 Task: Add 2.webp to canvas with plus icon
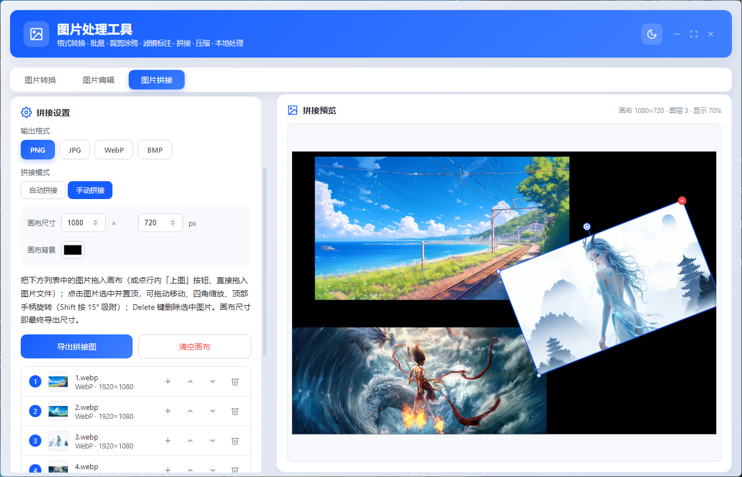168,411
